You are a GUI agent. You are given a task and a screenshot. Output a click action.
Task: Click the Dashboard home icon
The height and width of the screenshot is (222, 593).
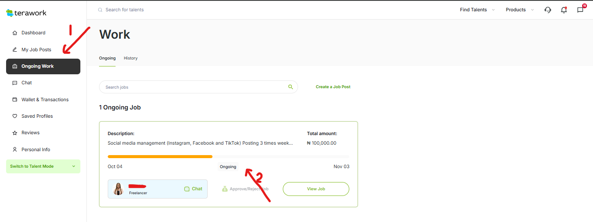click(x=15, y=33)
